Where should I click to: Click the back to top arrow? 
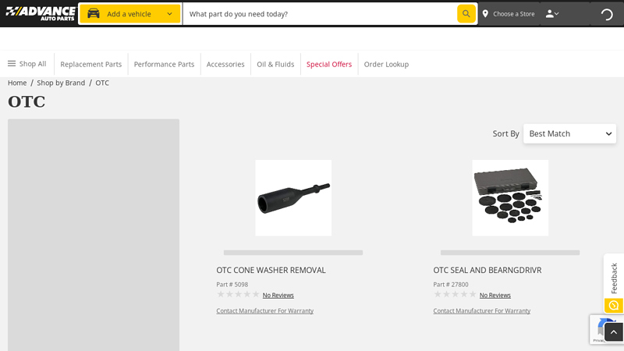(614, 332)
